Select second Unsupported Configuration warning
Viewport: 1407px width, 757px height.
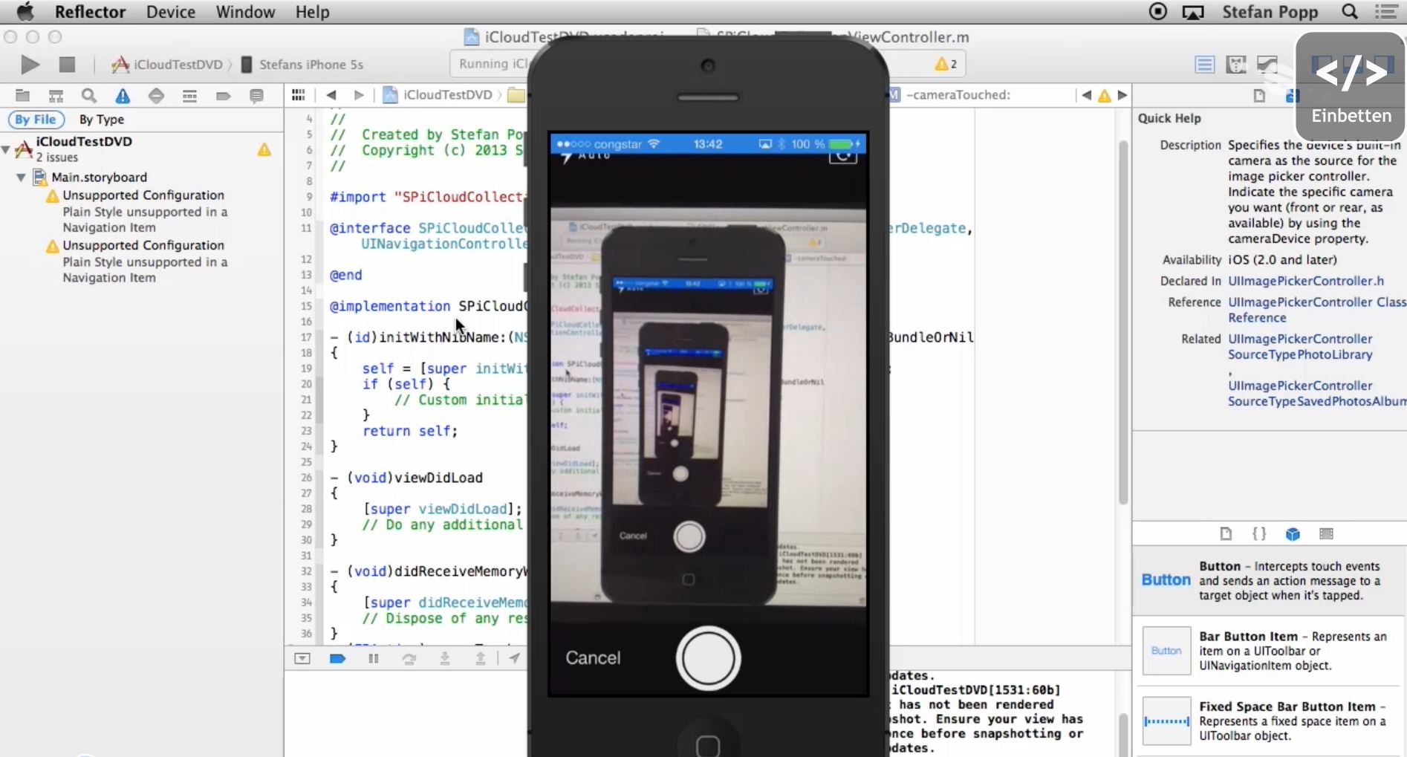[x=143, y=245]
